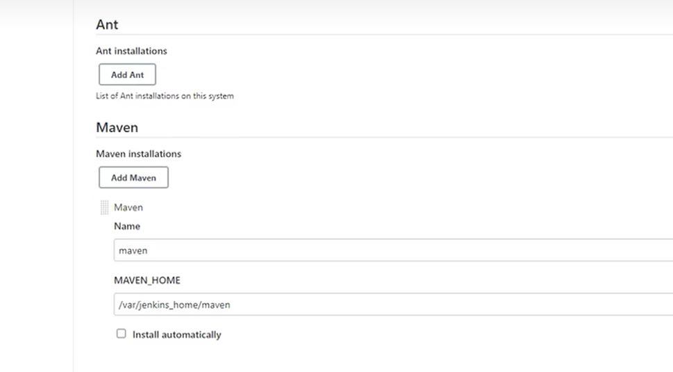The image size is (673, 372).
Task: Click the "Ant installations" label
Action: (x=131, y=51)
